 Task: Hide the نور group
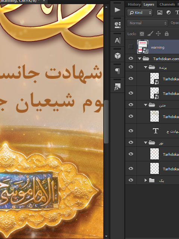[131, 142]
